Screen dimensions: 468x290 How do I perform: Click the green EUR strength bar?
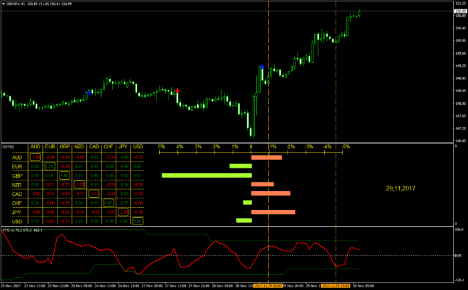click(x=241, y=166)
